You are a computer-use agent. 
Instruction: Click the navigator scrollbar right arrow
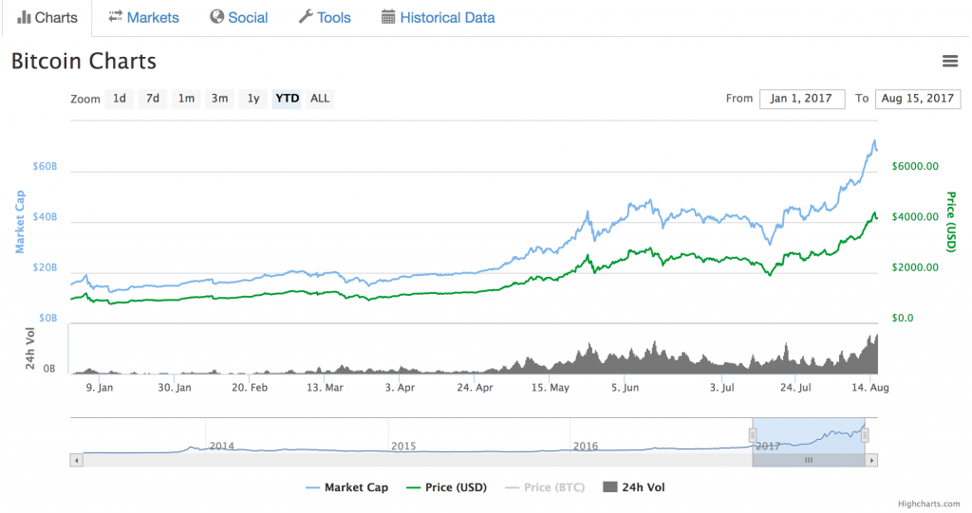click(x=871, y=460)
